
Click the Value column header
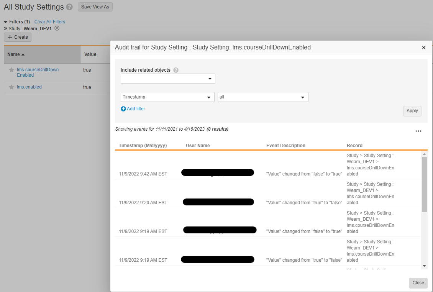pyautogui.click(x=90, y=54)
